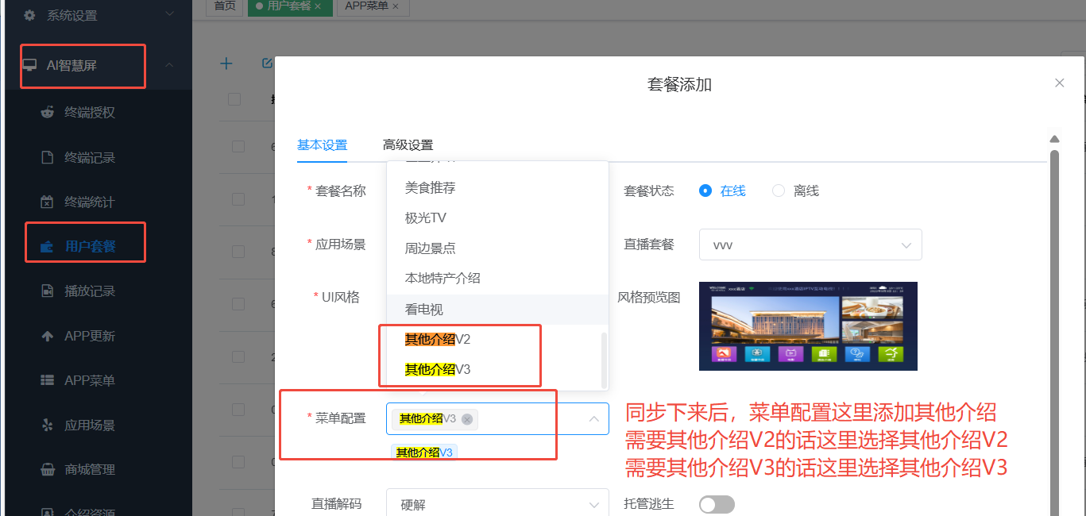Click the 终端记录 document icon
The width and height of the screenshot is (1086, 516).
[47, 157]
